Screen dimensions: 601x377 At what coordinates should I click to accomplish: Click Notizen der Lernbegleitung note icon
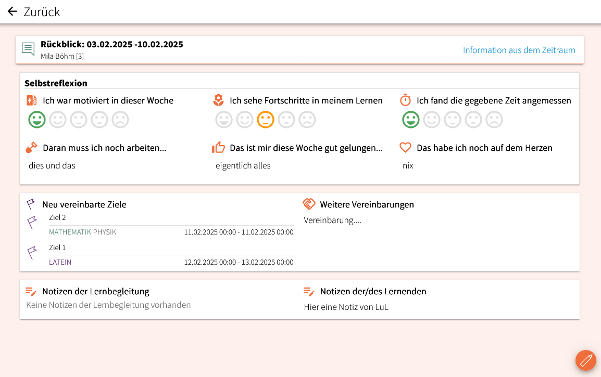click(31, 292)
